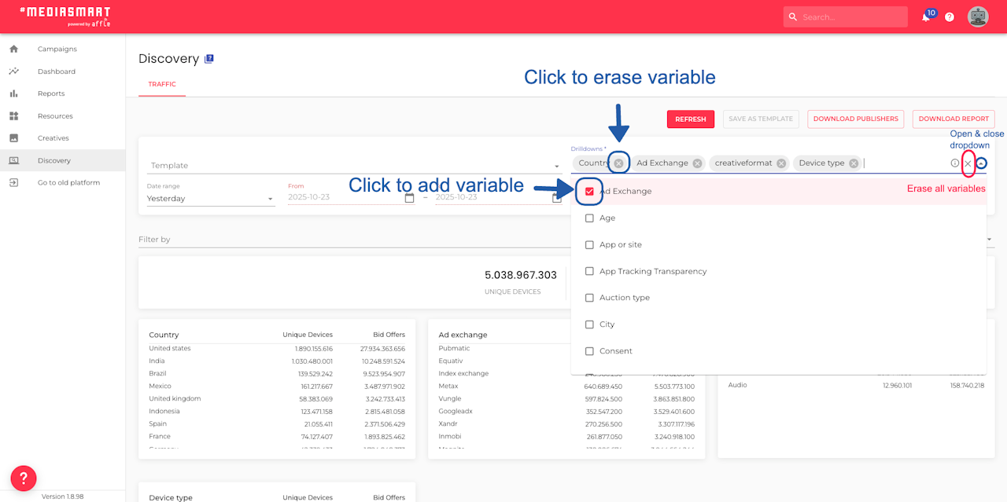The height and width of the screenshot is (502, 1007).
Task: Open the red help bubble bottom-left
Action: point(24,478)
